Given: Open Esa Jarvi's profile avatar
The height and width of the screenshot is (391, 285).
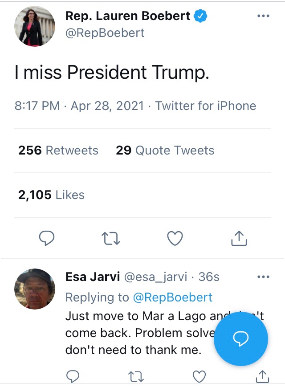Looking at the screenshot, I should click(35, 289).
